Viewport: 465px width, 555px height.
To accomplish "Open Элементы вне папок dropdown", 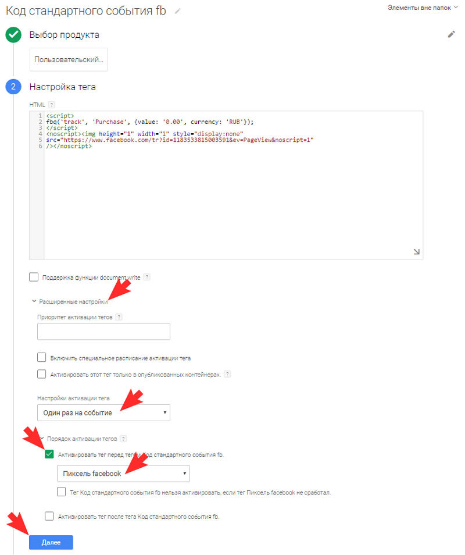I will click(x=423, y=8).
